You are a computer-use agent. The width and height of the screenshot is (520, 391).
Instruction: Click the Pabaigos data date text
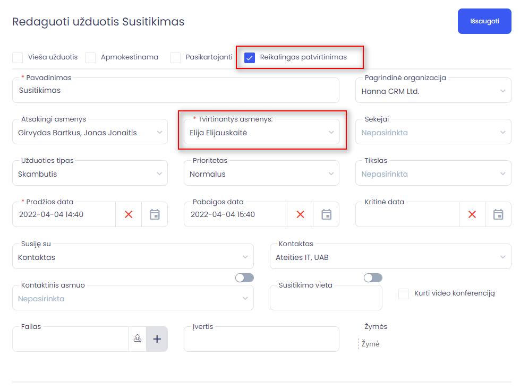(223, 214)
